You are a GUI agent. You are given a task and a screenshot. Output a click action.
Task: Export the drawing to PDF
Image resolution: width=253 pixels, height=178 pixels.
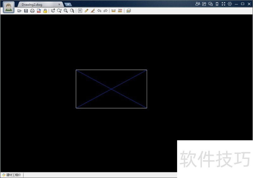(39, 11)
